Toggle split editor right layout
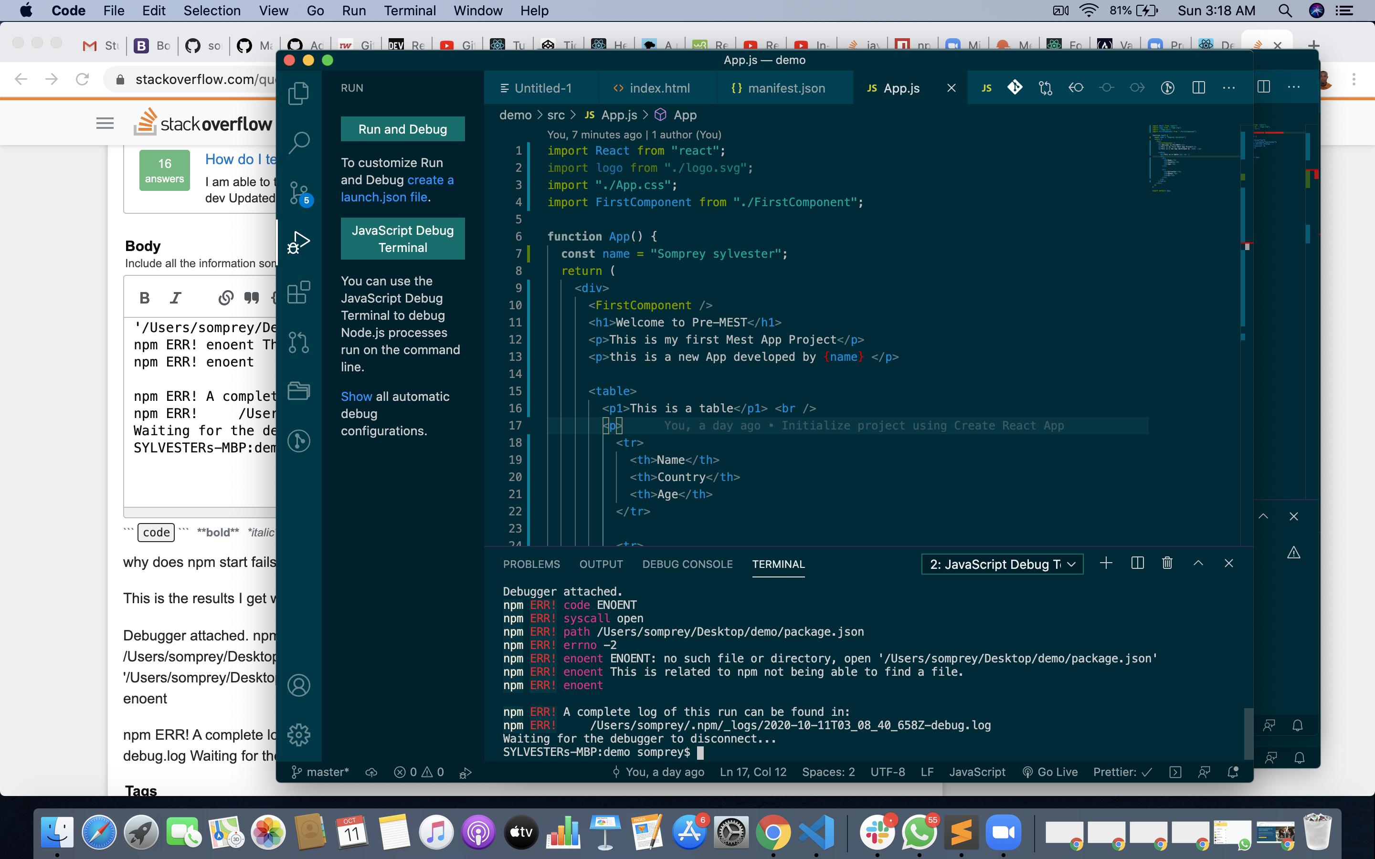 click(x=1198, y=87)
